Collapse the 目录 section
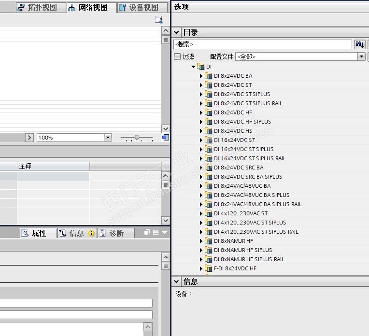The height and width of the screenshot is (336, 369). [176, 32]
